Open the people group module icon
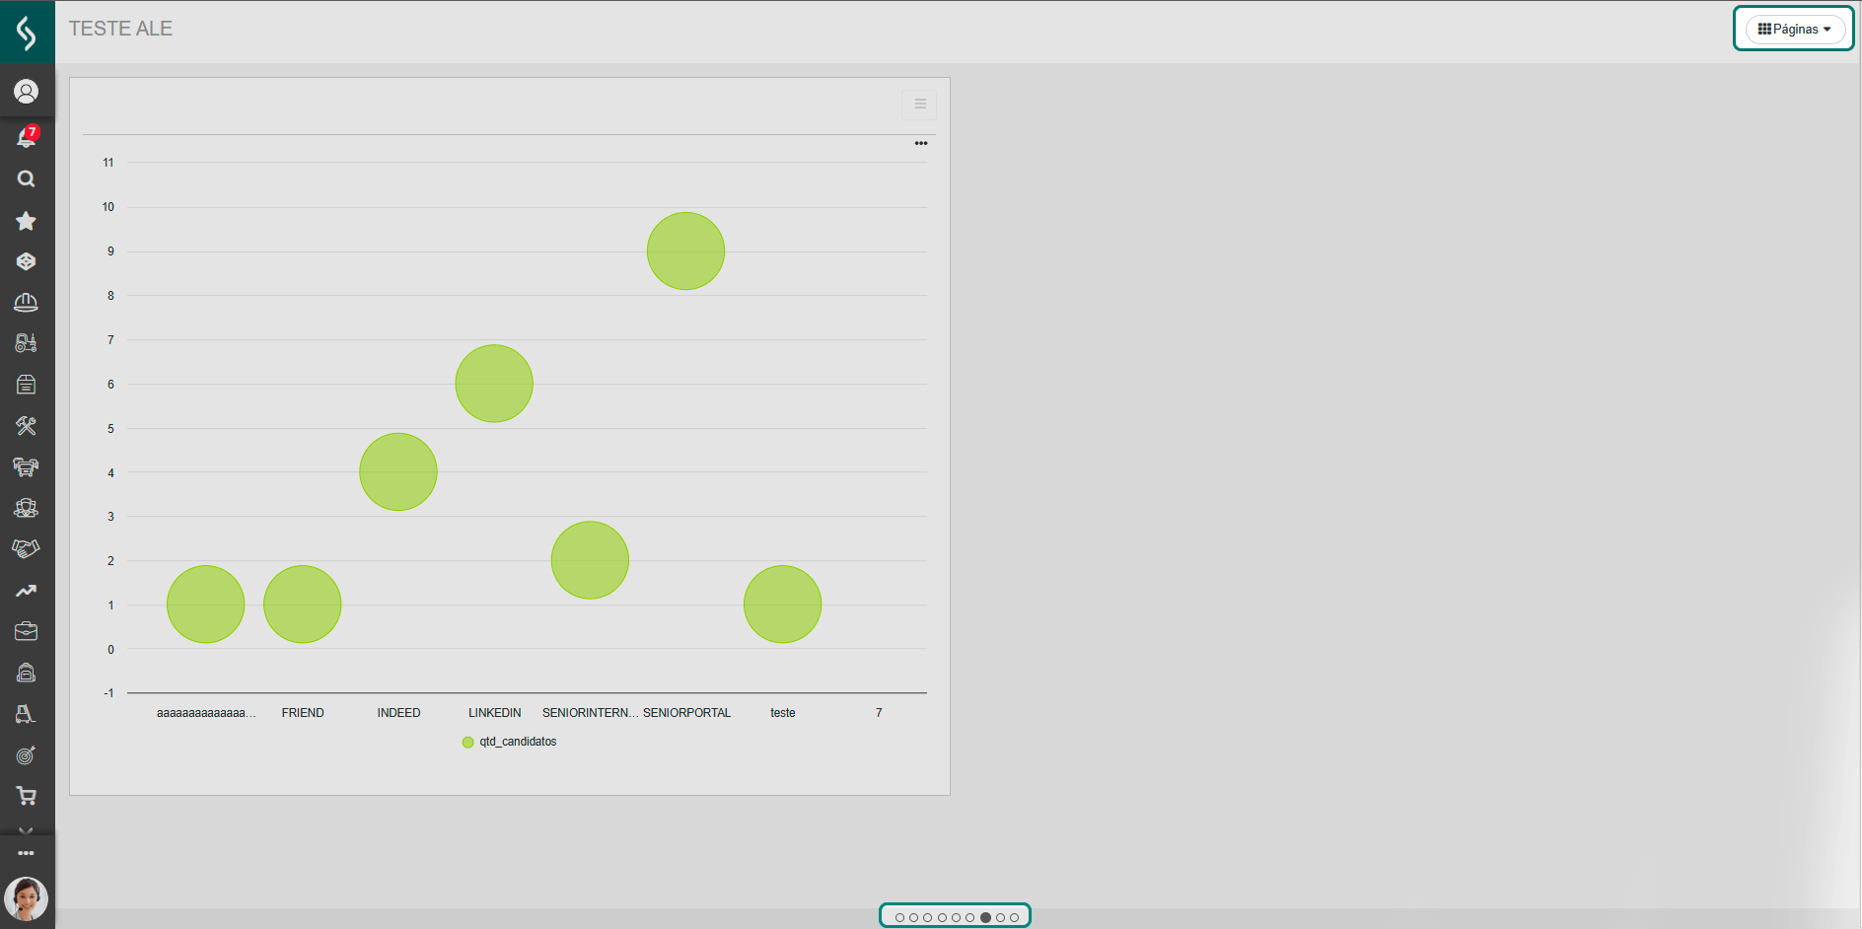The height and width of the screenshot is (929, 1862). click(x=27, y=508)
